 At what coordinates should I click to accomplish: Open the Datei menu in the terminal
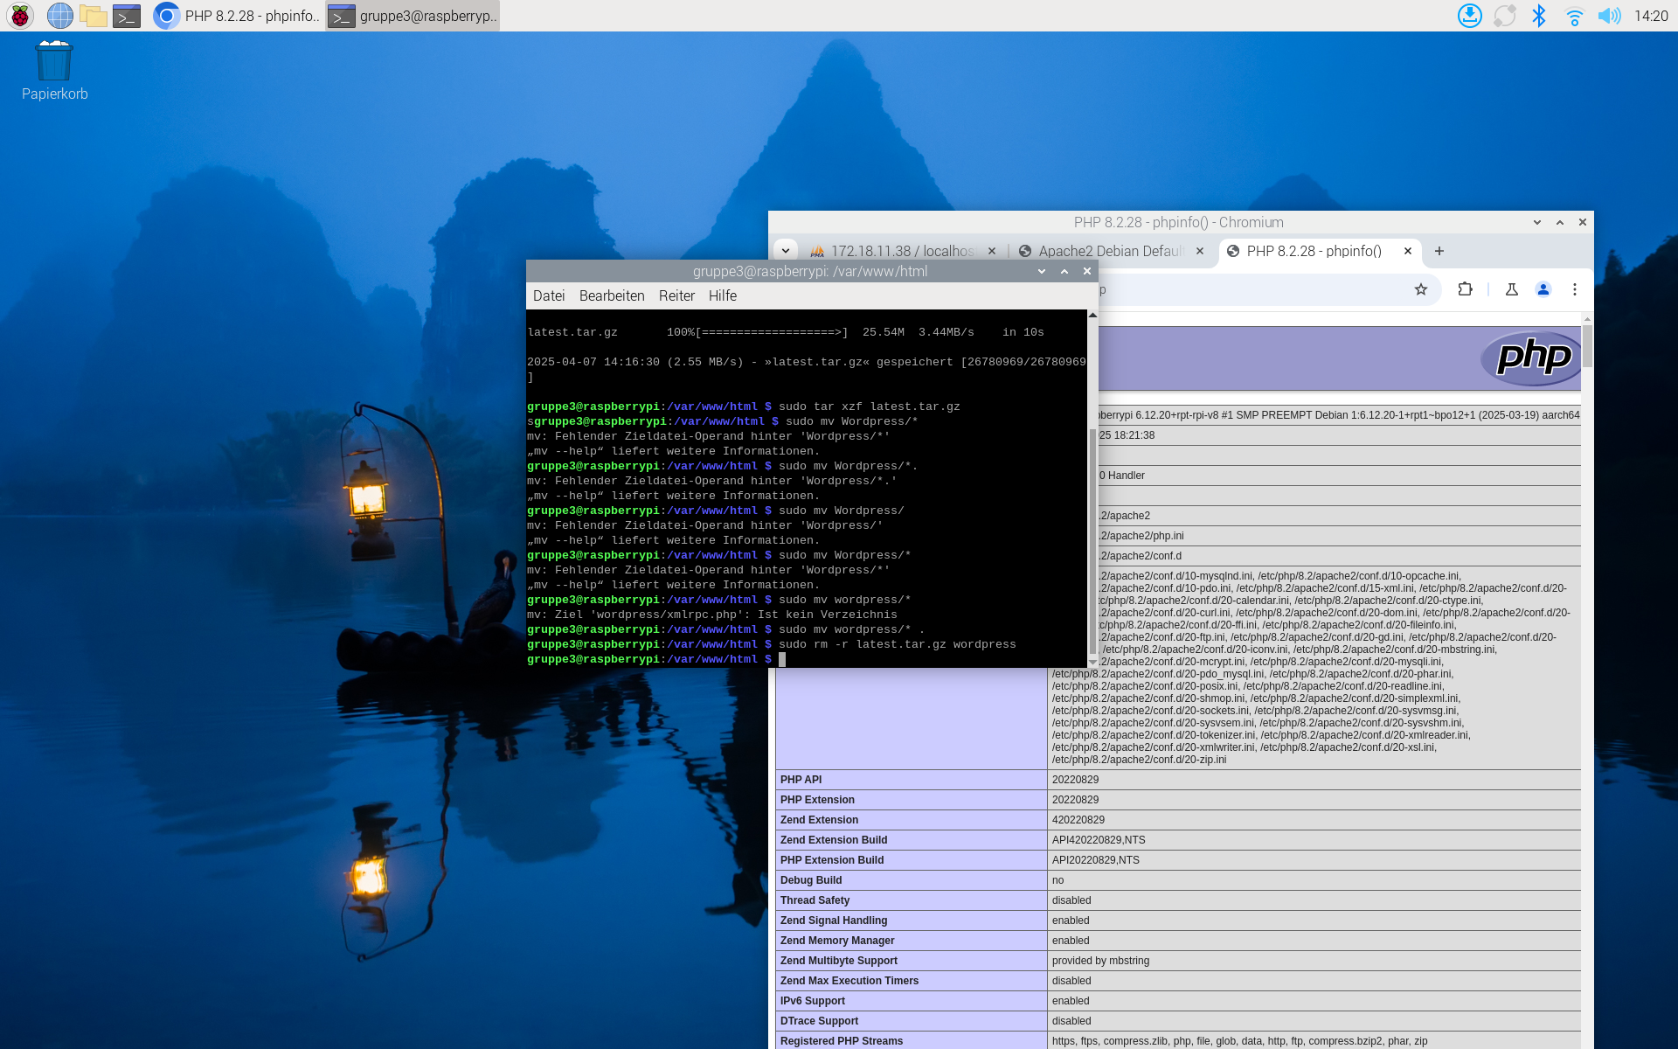tap(549, 295)
